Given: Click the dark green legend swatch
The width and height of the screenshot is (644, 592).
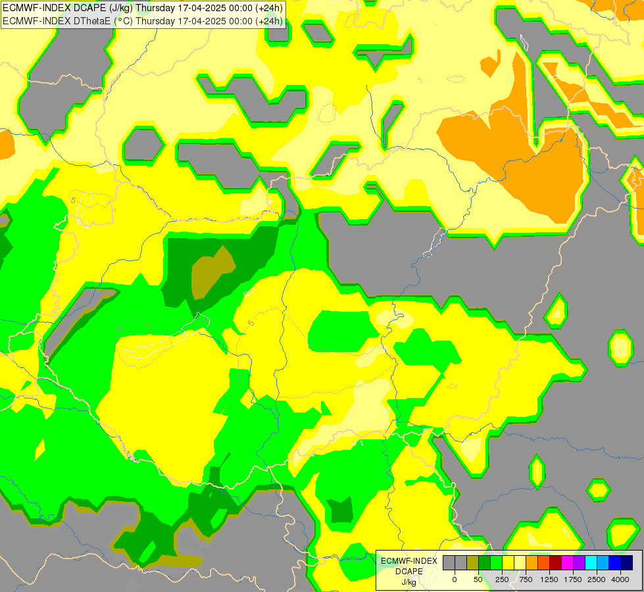Looking at the screenshot, I should click(x=485, y=563).
